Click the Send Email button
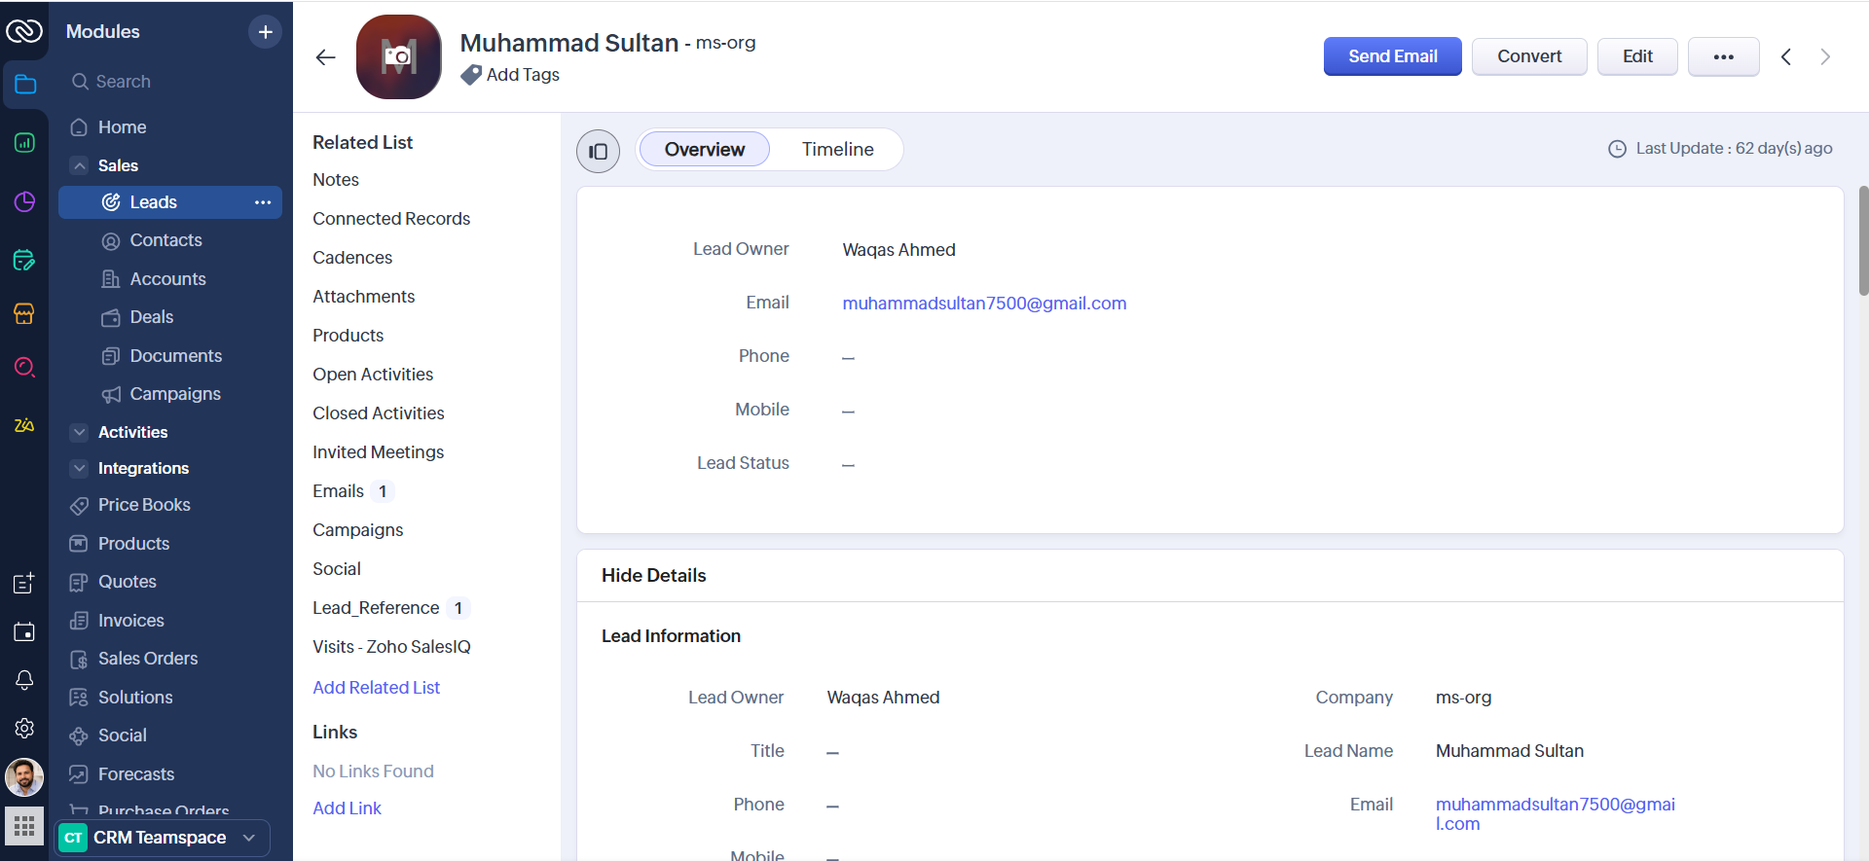 [1392, 57]
